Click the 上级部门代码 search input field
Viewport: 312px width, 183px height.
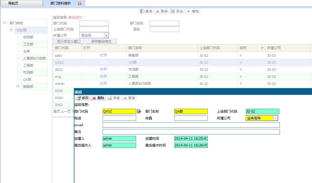94,29
